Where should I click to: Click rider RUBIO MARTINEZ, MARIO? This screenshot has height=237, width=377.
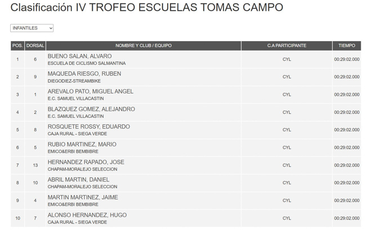click(x=82, y=145)
